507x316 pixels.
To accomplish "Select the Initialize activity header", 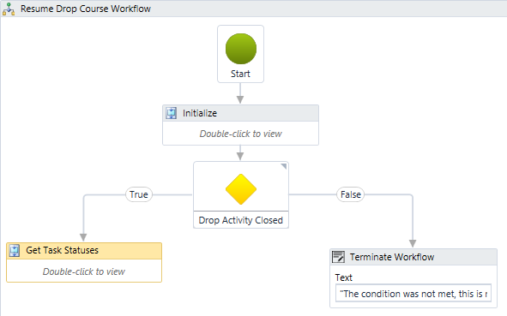I will (240, 113).
